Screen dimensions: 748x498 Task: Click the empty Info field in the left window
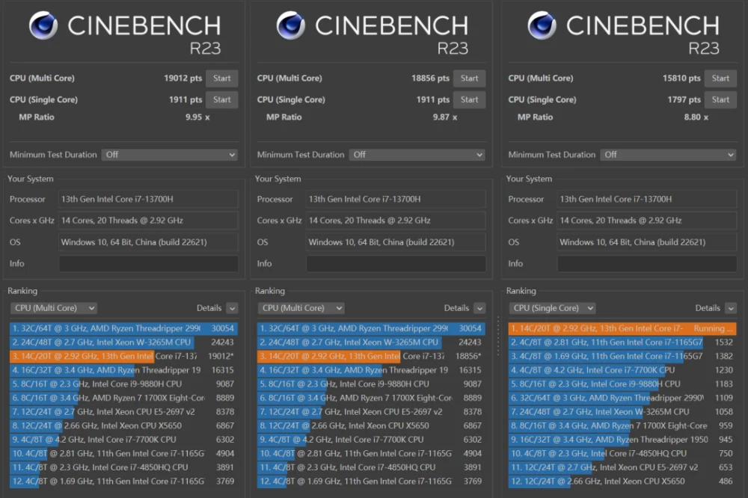[148, 264]
